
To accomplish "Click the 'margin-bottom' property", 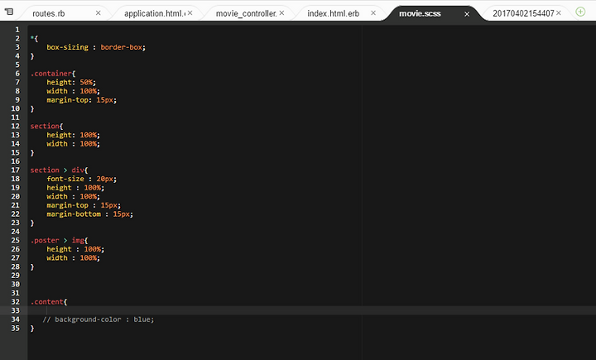I will [x=74, y=214].
